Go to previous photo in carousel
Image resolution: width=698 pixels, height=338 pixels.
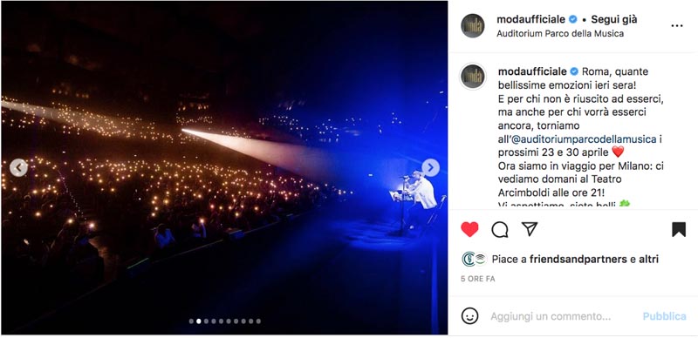point(18,167)
